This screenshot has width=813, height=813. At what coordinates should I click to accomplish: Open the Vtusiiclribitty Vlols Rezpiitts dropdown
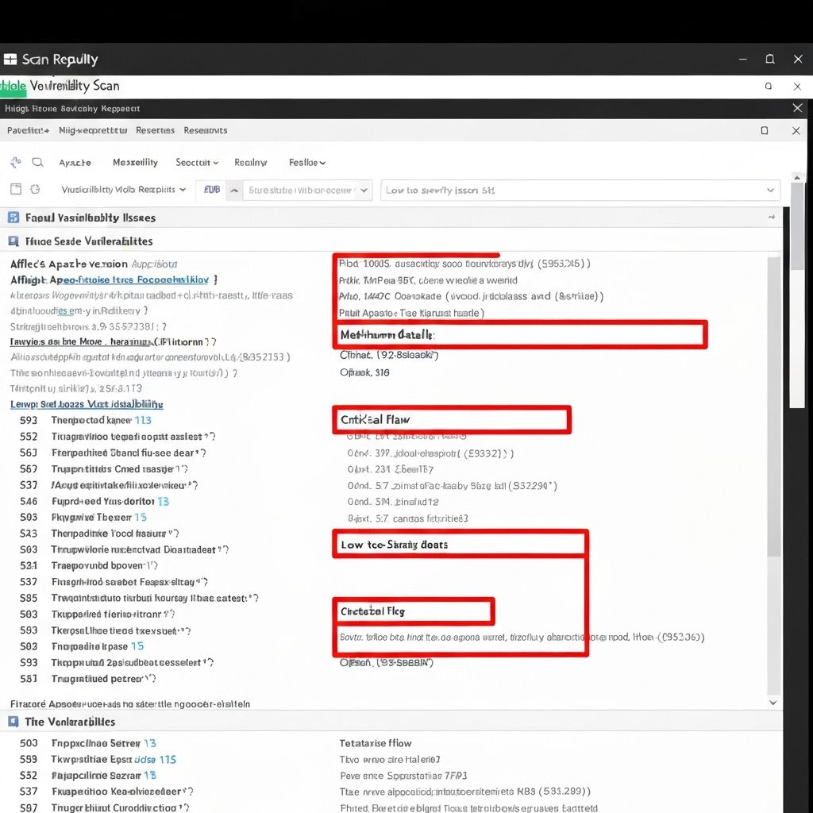tap(123, 191)
